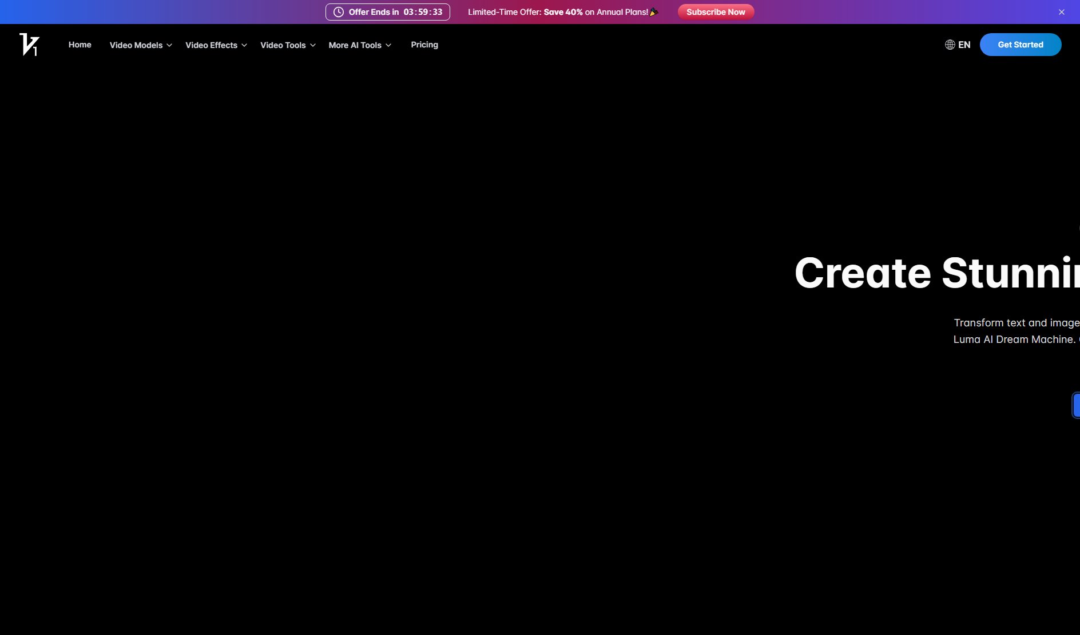The height and width of the screenshot is (635, 1080).
Task: Navigate to the Pricing page
Action: [424, 45]
